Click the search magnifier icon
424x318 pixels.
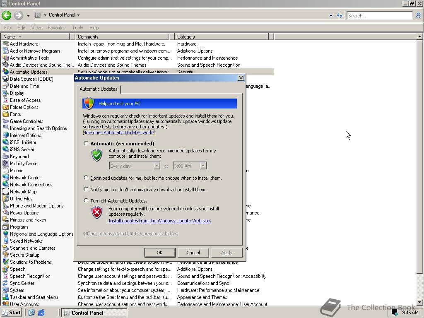[x=418, y=15]
